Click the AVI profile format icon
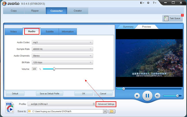The width and height of the screenshot is (187, 117). tap(10, 107)
